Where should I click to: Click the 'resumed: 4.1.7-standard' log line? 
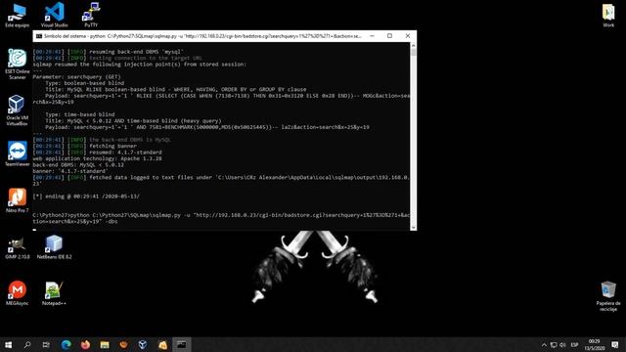(97, 153)
